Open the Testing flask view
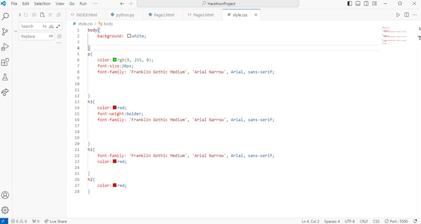421x224 pixels. 5,77
